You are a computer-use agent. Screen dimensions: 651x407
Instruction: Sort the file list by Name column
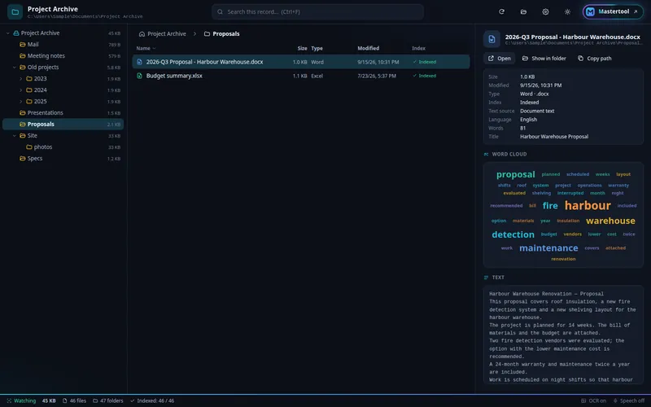coord(143,48)
